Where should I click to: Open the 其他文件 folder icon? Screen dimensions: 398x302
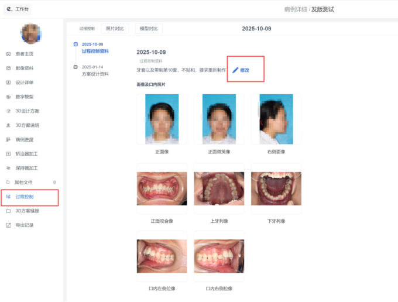pos(8,182)
